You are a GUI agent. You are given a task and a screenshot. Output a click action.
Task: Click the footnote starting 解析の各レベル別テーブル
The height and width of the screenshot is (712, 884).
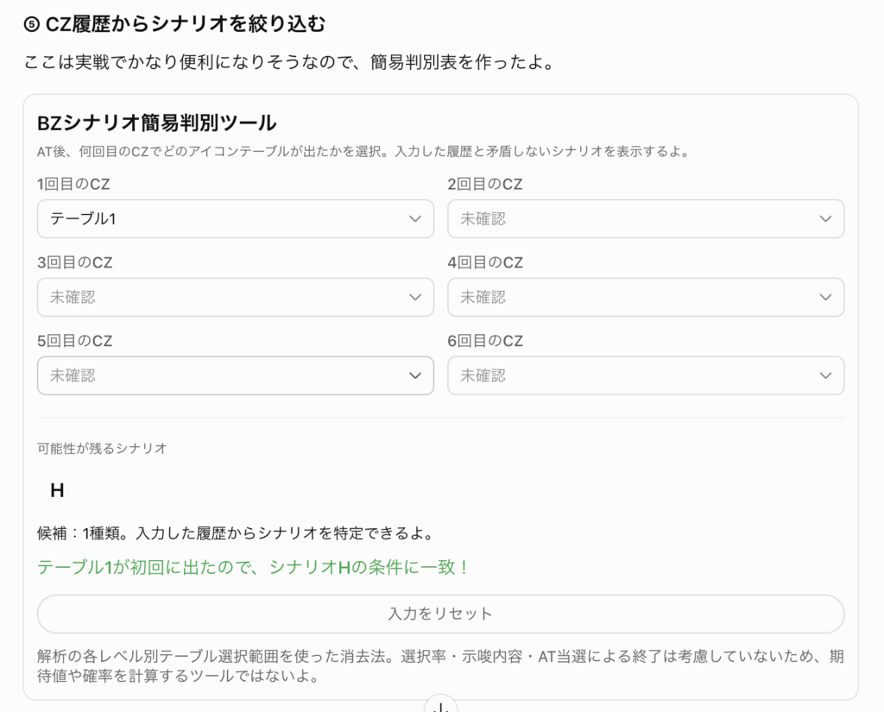440,665
